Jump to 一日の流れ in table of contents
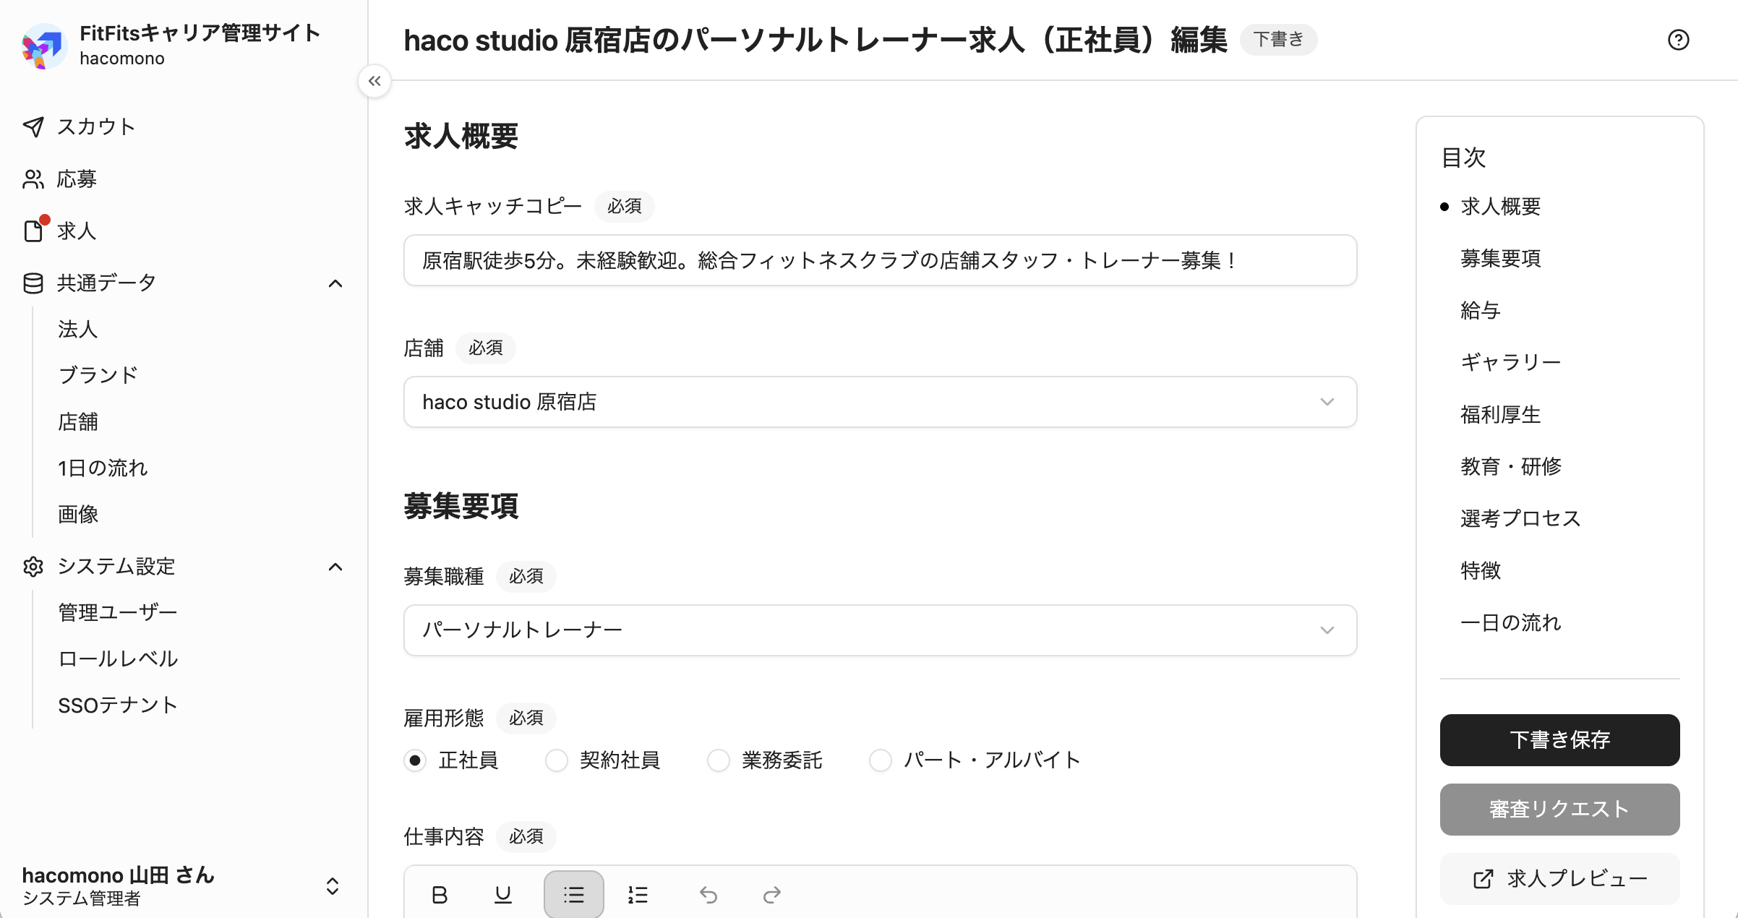 coord(1510,623)
